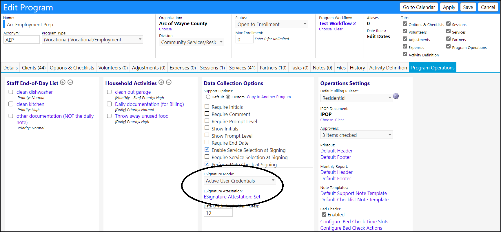Toggle Show Prompt Level option
This screenshot has height=232, width=501.
pos(207,135)
